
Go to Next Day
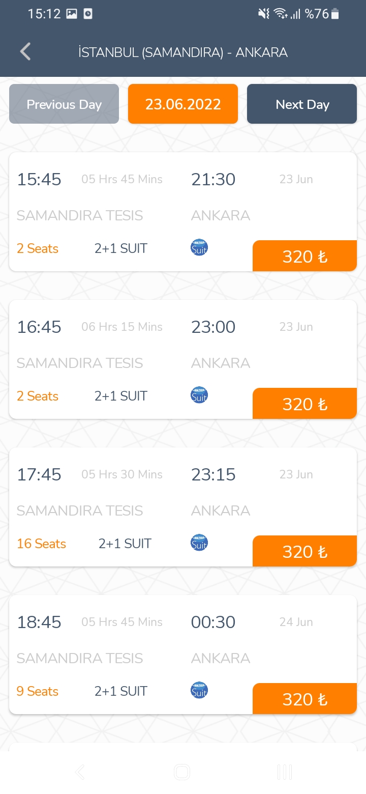click(302, 104)
